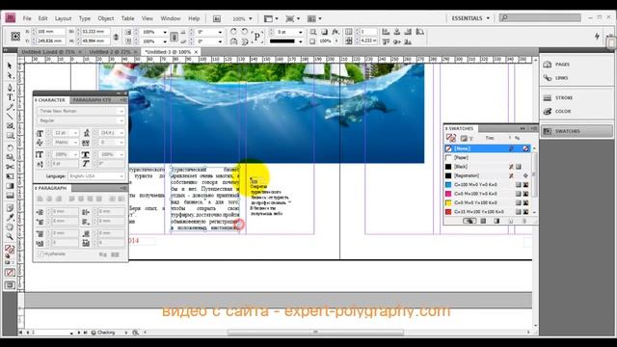Open the Links panel
This screenshot has width=617, height=347.
pos(577,78)
